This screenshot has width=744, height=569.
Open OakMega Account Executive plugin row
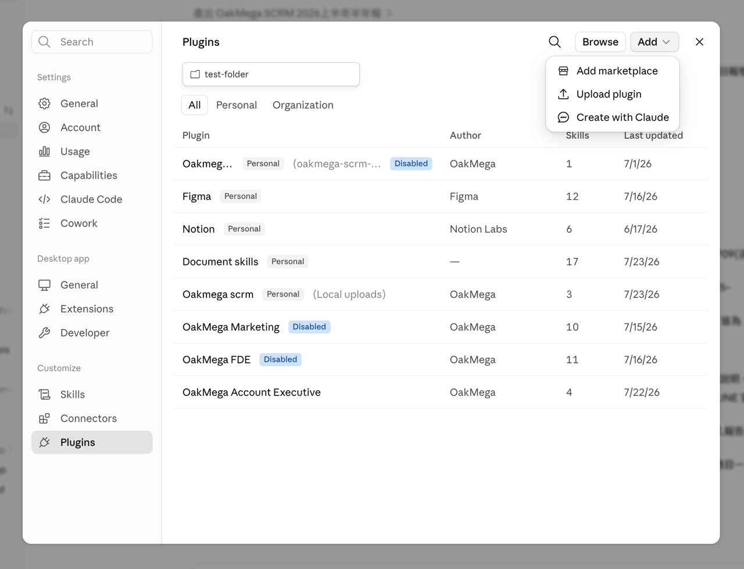[441, 392]
